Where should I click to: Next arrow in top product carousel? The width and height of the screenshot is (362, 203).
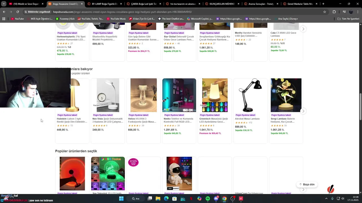pos(303,29)
